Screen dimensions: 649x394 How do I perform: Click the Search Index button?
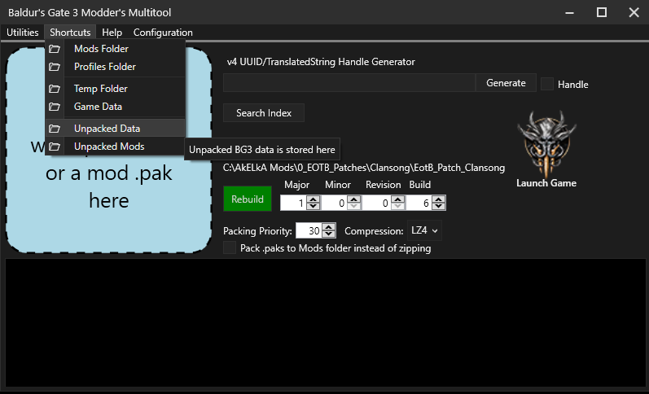click(x=264, y=113)
